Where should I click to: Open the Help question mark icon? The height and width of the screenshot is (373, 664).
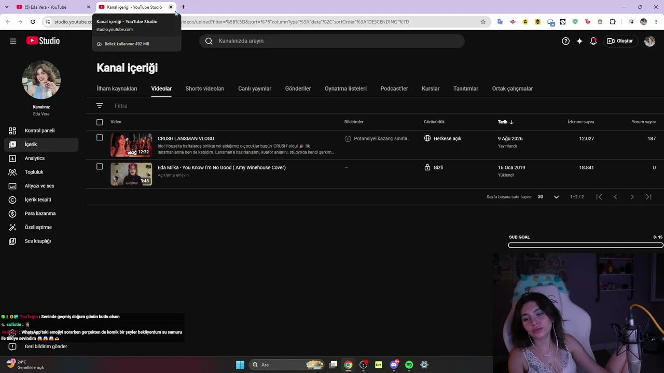pos(566,41)
